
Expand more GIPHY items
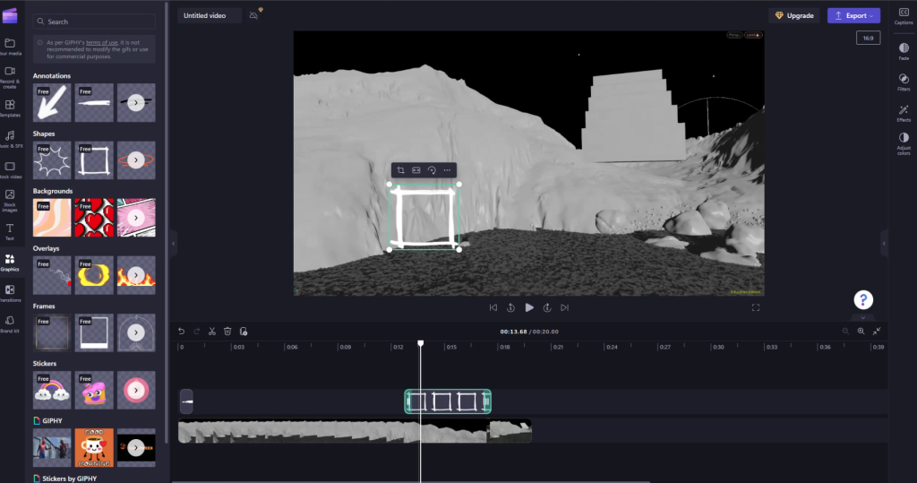(136, 447)
